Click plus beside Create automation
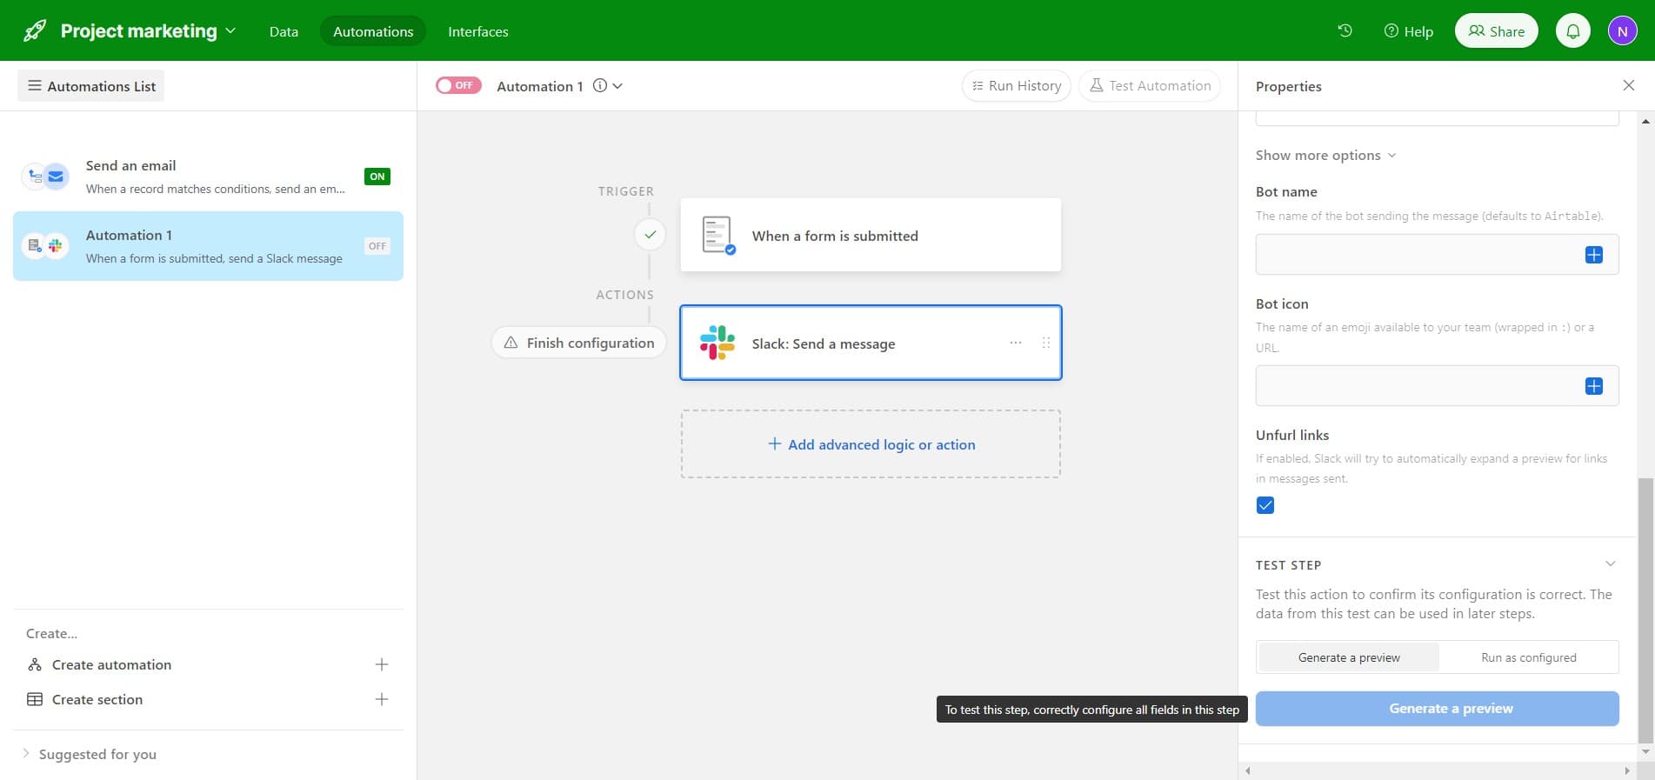This screenshot has width=1655, height=780. 381,664
